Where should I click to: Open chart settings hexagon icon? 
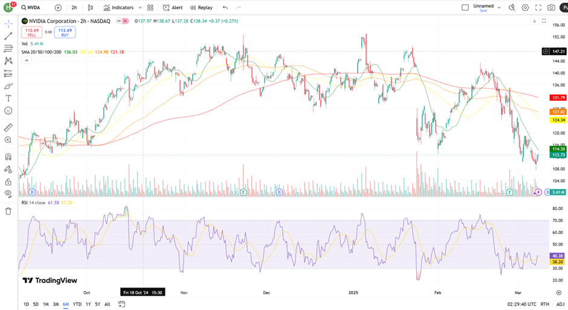pyautogui.click(x=525, y=8)
